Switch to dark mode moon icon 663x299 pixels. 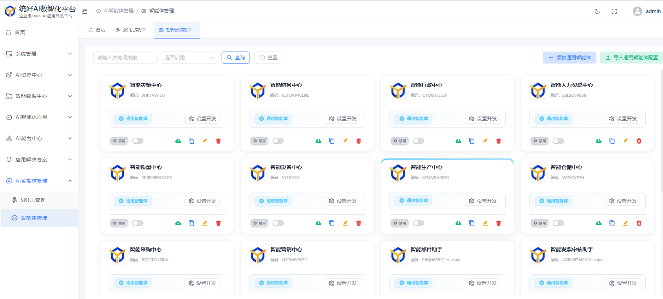(x=597, y=11)
